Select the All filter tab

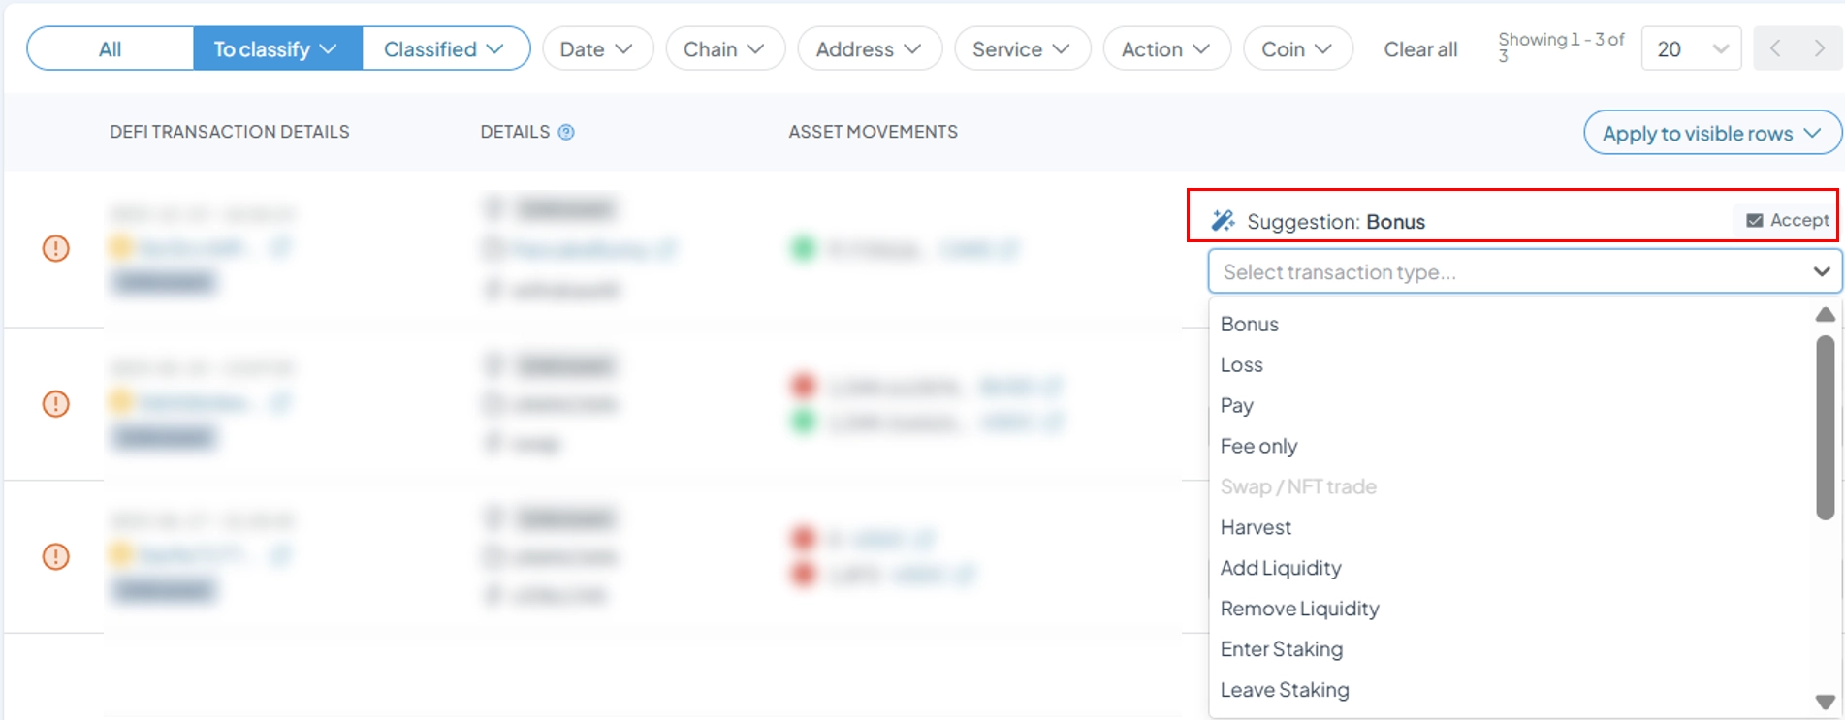pos(111,48)
